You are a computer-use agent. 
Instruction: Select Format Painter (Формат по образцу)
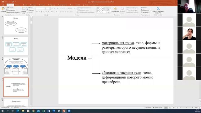point(13,13)
